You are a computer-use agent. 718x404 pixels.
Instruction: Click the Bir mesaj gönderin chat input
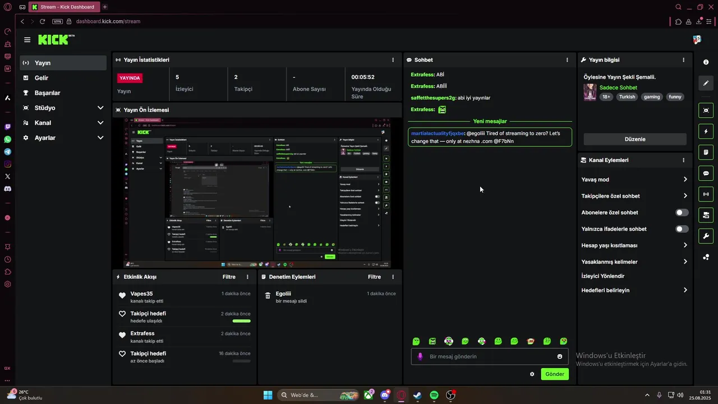pos(491,356)
